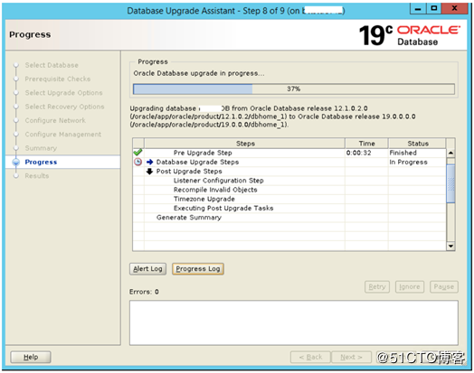Click the Help button
Screen dimensions: 474x373
31,357
